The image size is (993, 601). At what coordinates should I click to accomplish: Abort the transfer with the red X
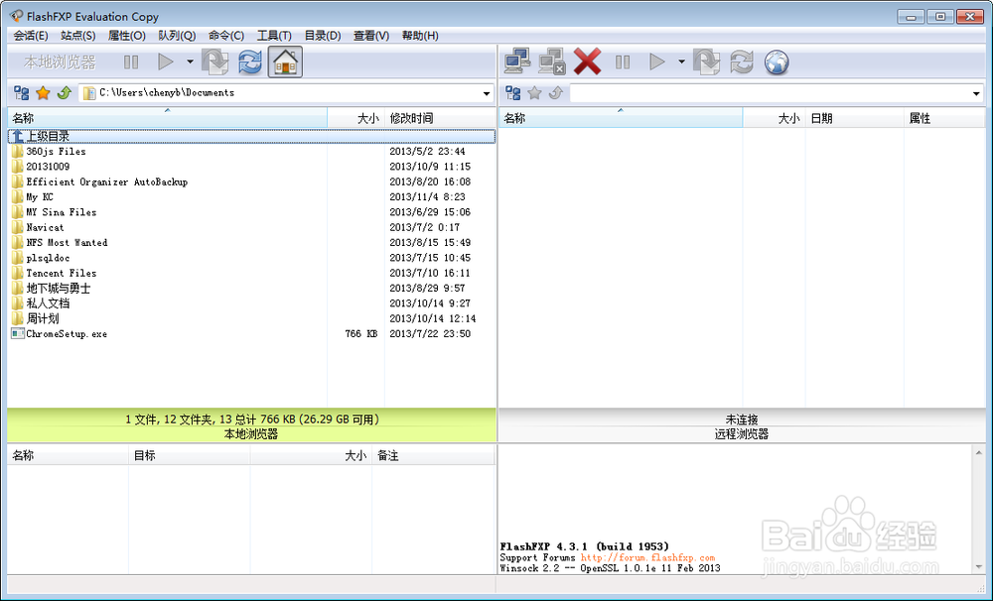tap(587, 60)
